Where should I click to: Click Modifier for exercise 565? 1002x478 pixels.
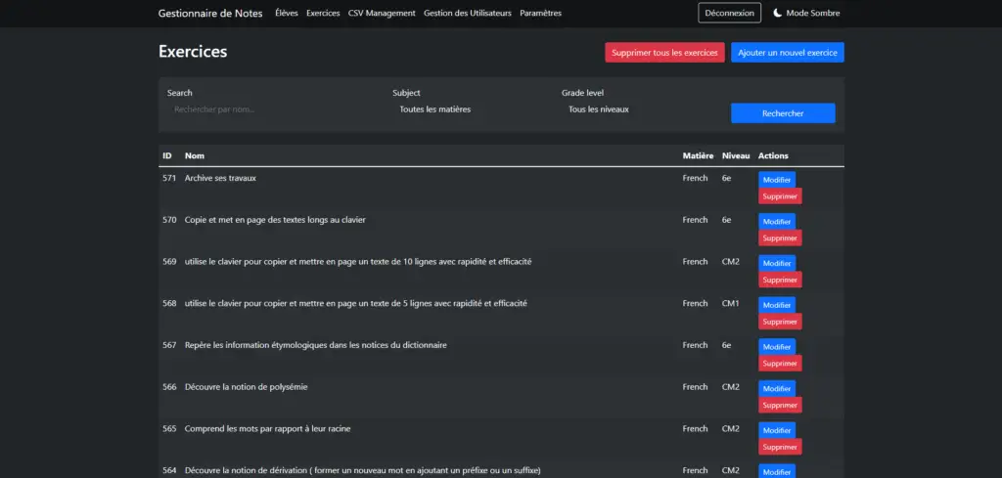[x=777, y=430]
